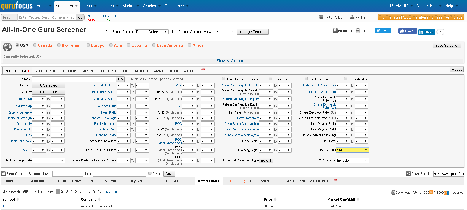The width and height of the screenshot is (467, 210).
Task: Open My Gurus person icon
Action: coord(352,17)
